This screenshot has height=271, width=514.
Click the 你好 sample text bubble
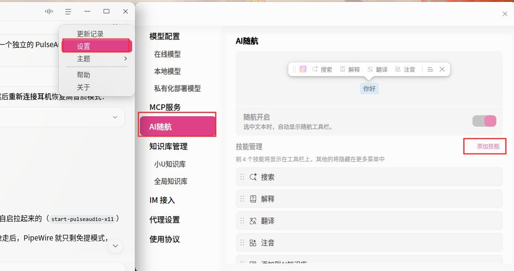coord(369,89)
